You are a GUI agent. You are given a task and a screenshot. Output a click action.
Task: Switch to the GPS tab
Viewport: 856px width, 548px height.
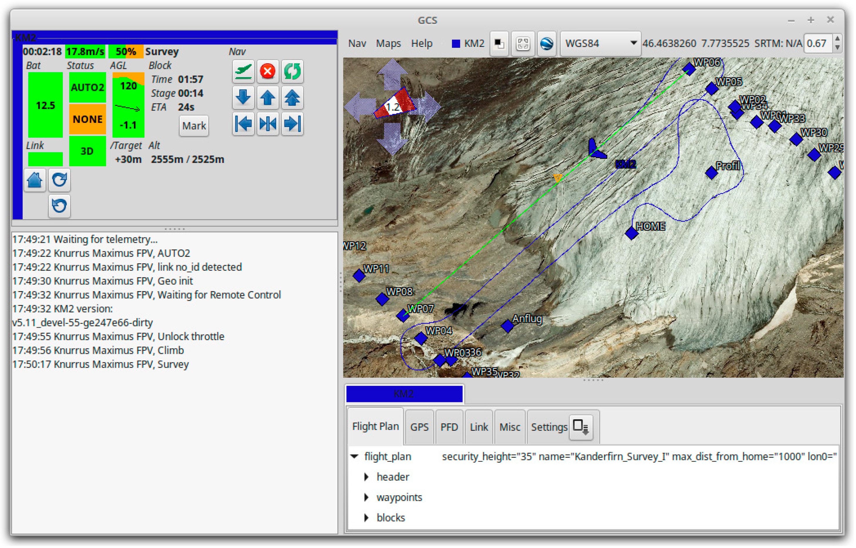pos(420,427)
